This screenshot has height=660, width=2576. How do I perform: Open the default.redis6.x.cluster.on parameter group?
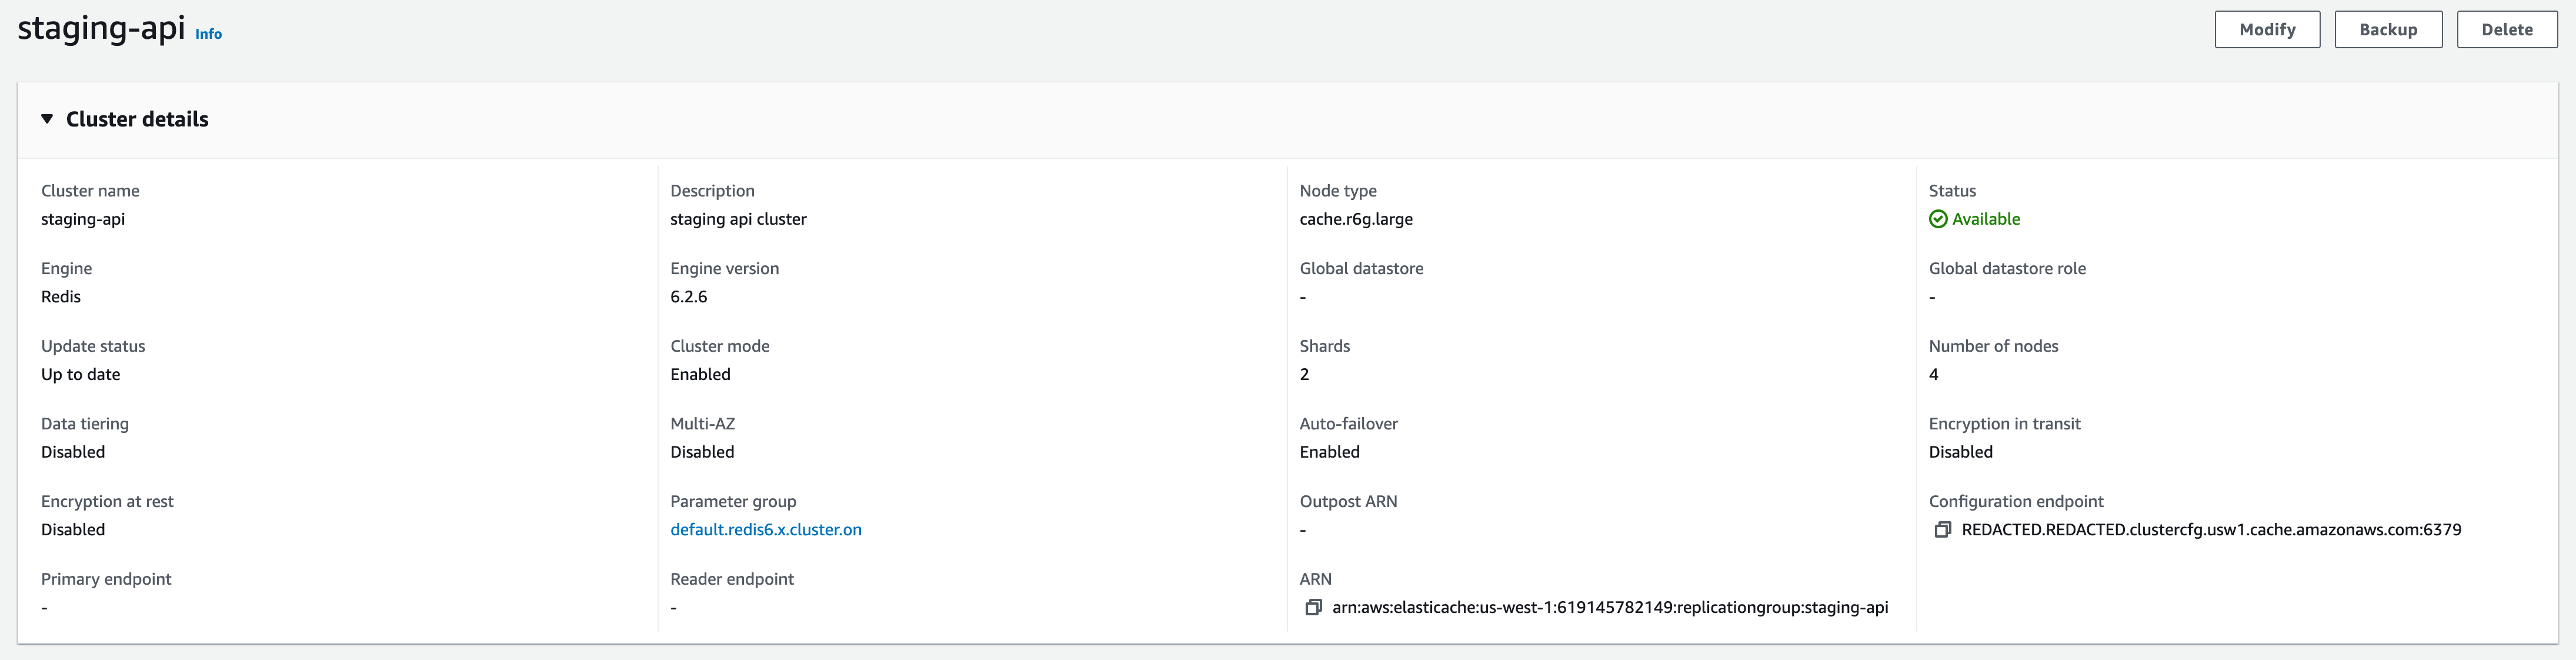(766, 529)
